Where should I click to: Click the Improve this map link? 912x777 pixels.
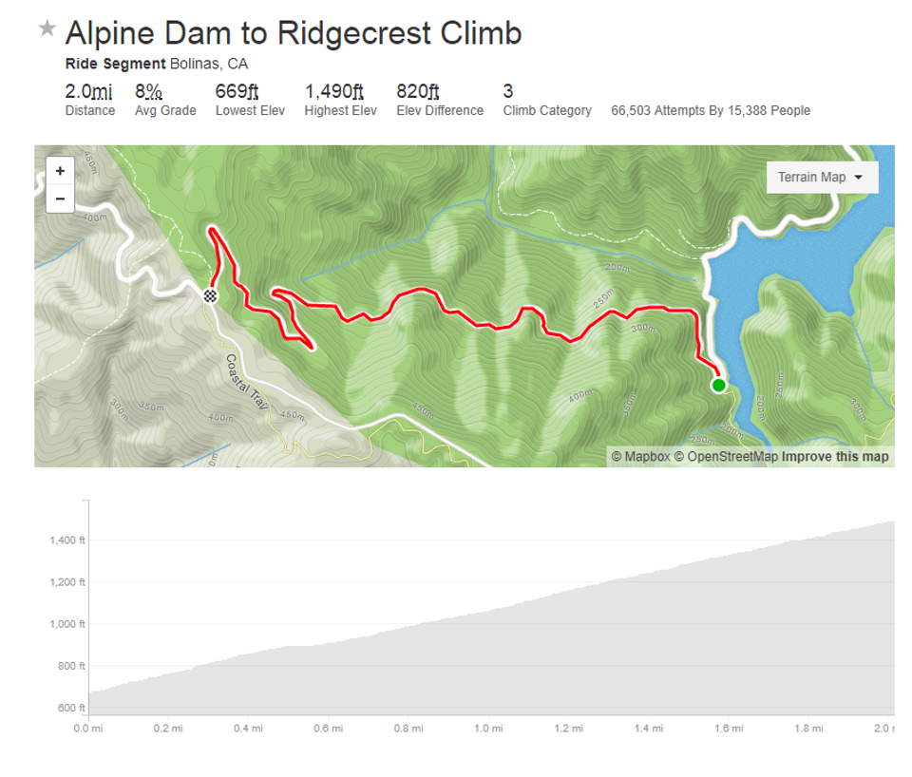tap(835, 457)
